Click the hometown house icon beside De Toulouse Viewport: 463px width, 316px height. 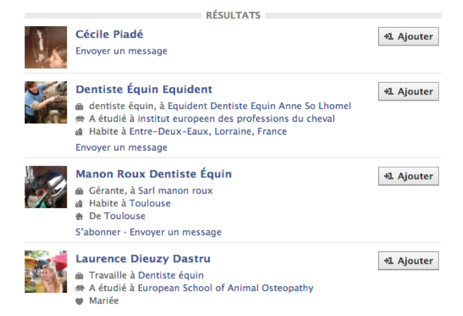click(80, 217)
